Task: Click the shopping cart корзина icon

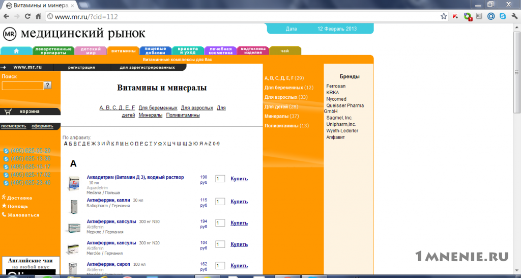Action: coord(9,112)
